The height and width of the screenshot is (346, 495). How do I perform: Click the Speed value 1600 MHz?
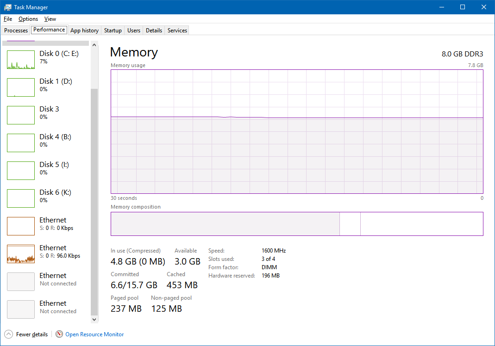tap(274, 251)
